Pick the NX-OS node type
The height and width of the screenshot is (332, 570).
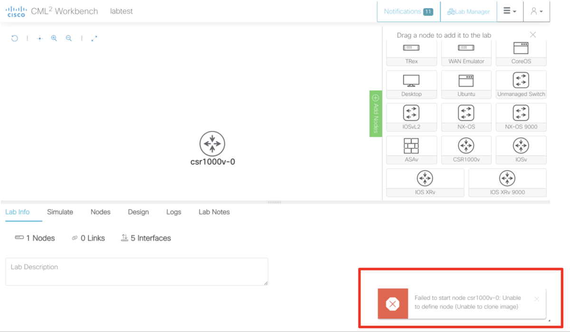(x=466, y=117)
